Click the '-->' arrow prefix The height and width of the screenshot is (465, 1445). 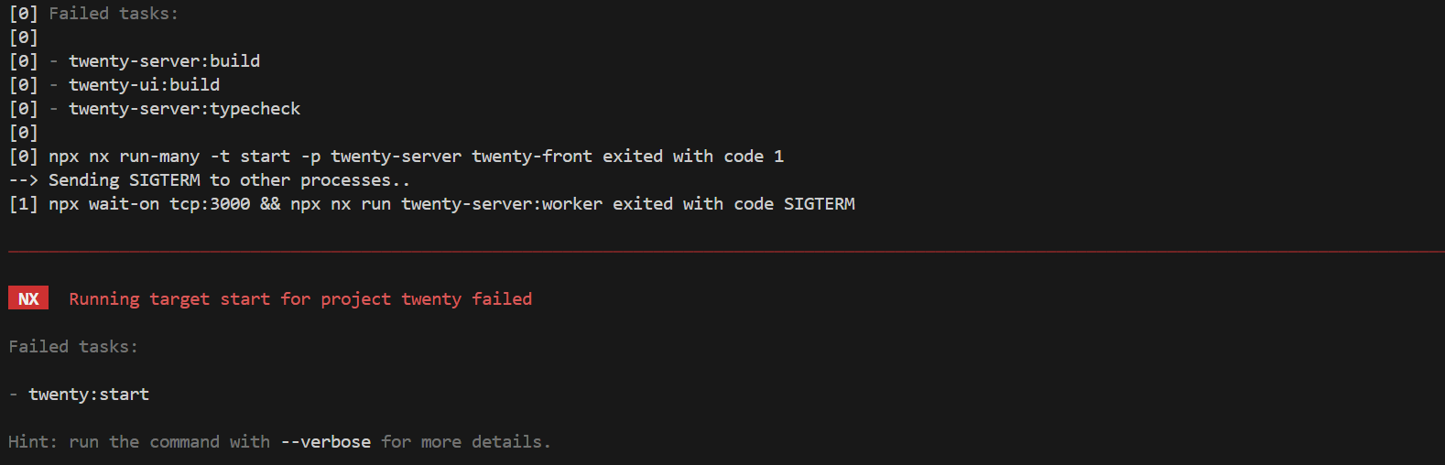(x=23, y=180)
